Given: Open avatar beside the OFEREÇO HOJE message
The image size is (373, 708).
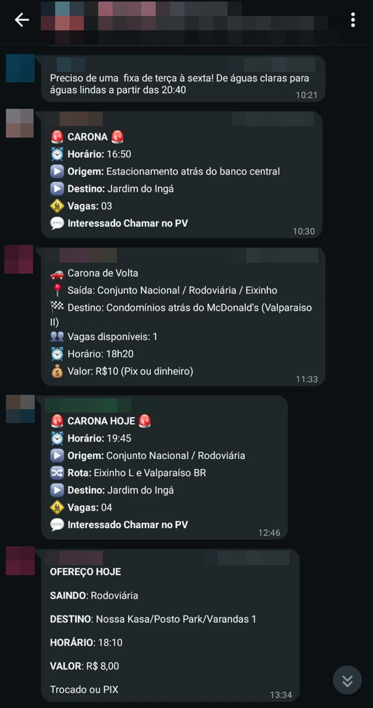Looking at the screenshot, I should pos(20,561).
